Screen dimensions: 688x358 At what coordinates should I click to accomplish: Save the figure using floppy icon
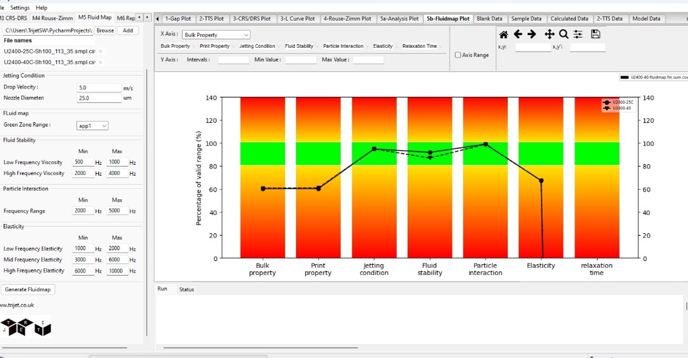coord(595,35)
